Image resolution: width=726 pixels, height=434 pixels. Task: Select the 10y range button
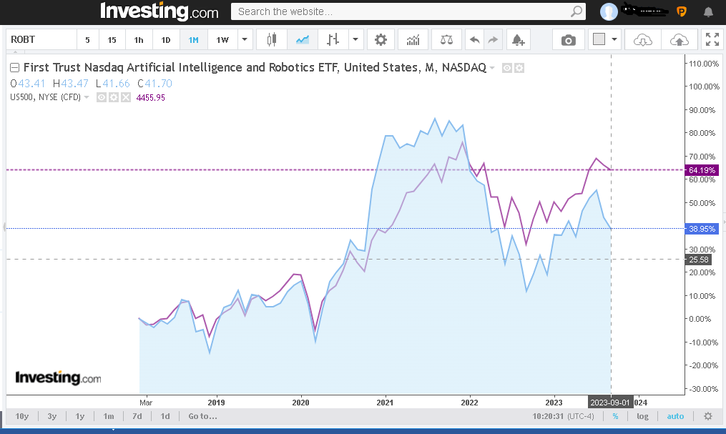21,415
